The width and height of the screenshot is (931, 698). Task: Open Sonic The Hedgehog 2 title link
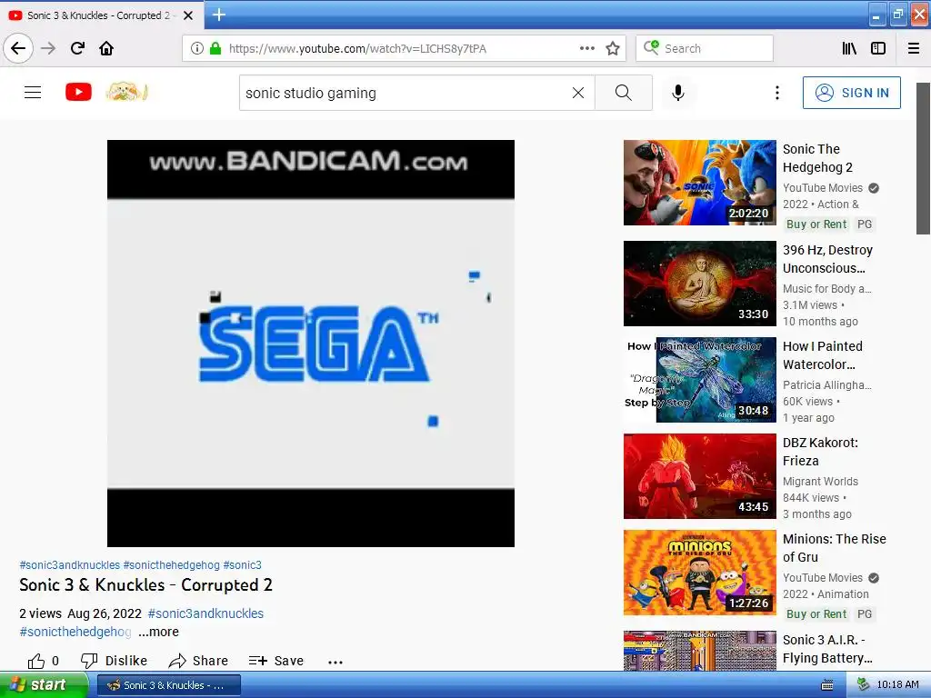(x=819, y=158)
